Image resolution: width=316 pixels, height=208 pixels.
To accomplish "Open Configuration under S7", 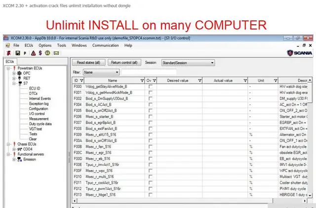I will [39, 109].
